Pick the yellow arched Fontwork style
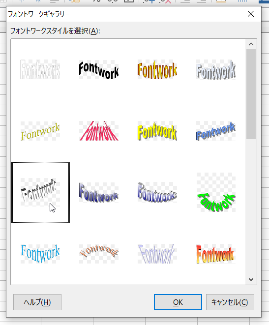The height and width of the screenshot is (325, 269). pyautogui.click(x=157, y=131)
